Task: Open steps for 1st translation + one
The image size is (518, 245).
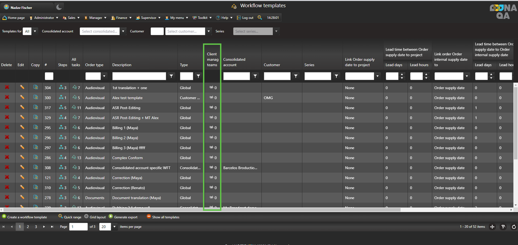Action: tap(63, 87)
